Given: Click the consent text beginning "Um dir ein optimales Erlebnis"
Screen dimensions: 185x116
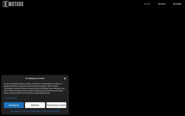Looking at the screenshot, I should 34,88.
